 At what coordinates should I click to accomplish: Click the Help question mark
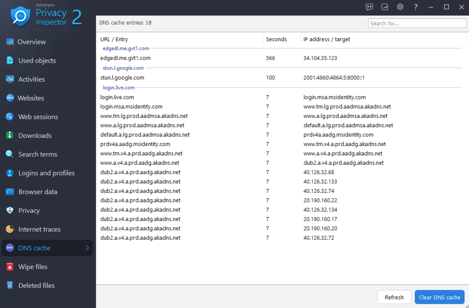415,7
